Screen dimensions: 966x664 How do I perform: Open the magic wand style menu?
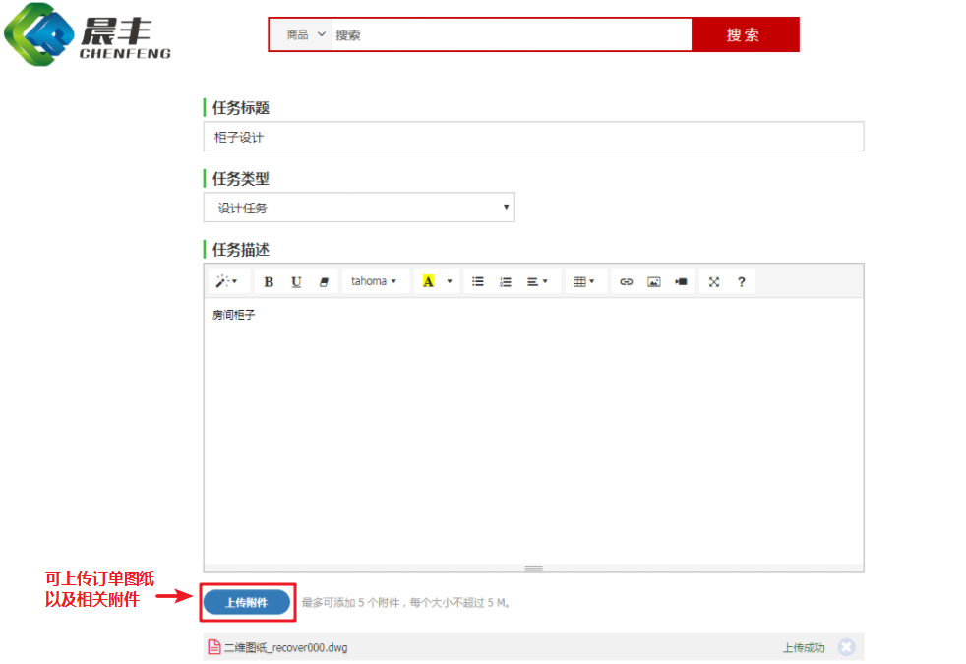226,281
